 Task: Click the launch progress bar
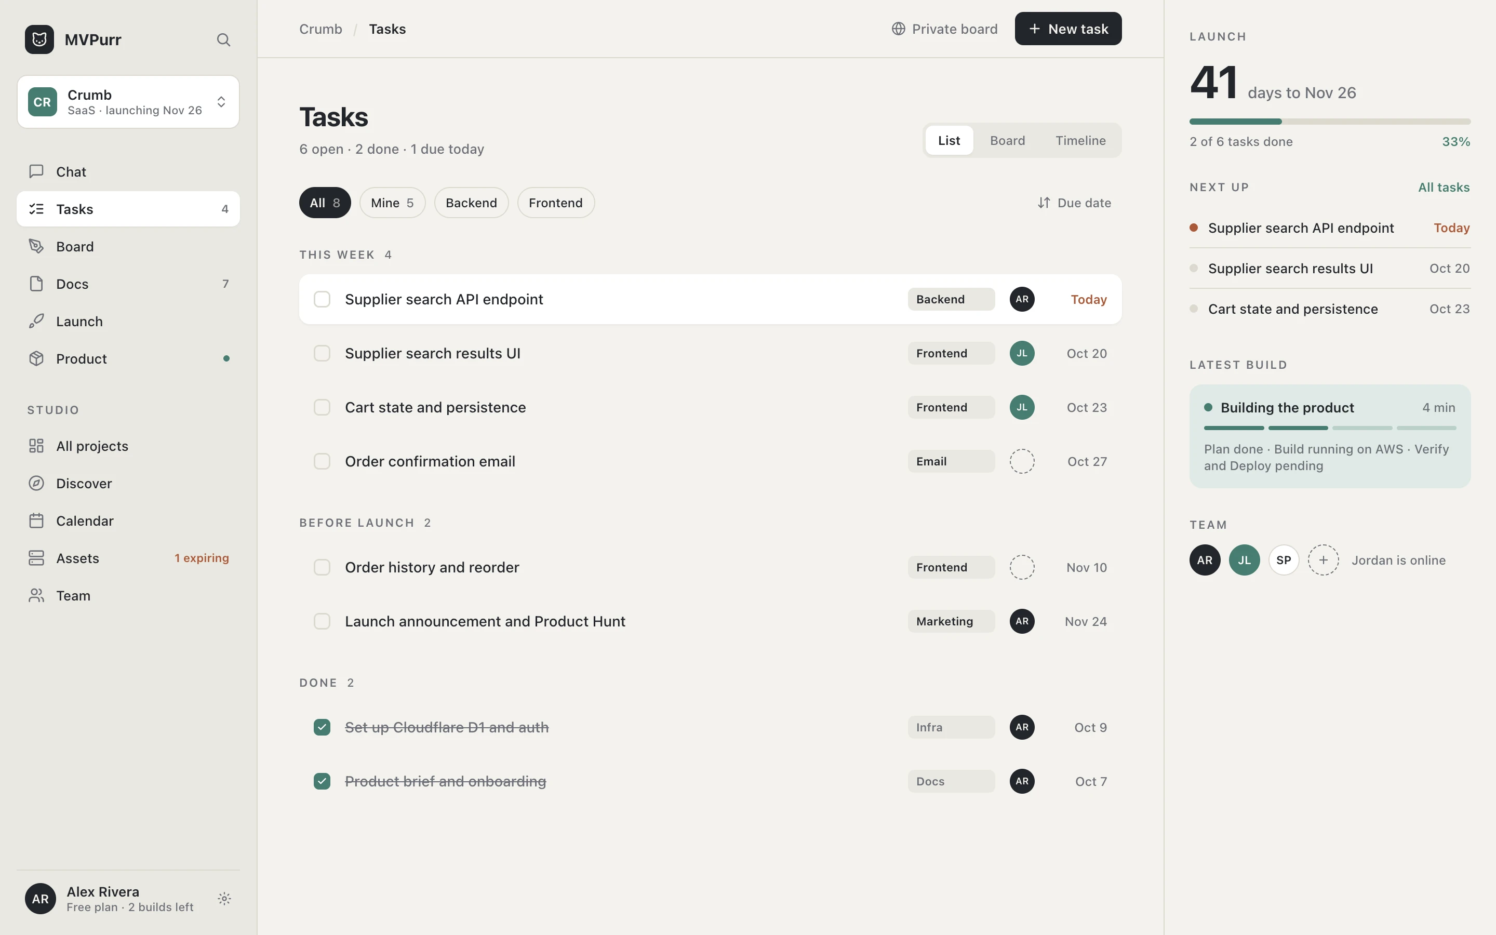[x=1330, y=121]
